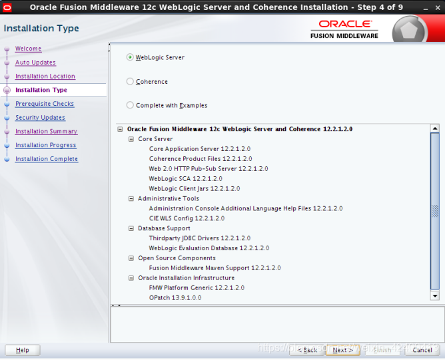Collapse the Core Server tree node
Image resolution: width=445 pixels, height=360 pixels.
[x=131, y=139]
